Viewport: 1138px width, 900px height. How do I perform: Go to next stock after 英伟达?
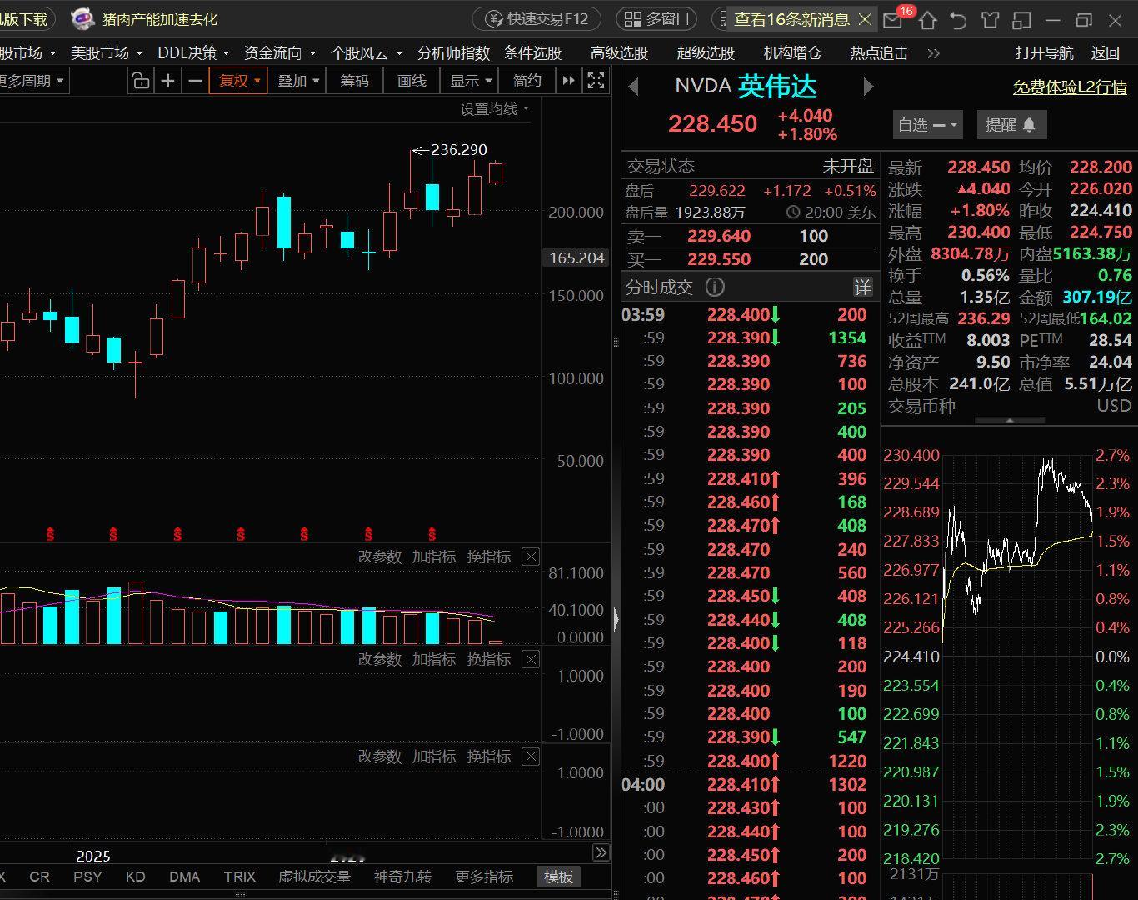868,87
